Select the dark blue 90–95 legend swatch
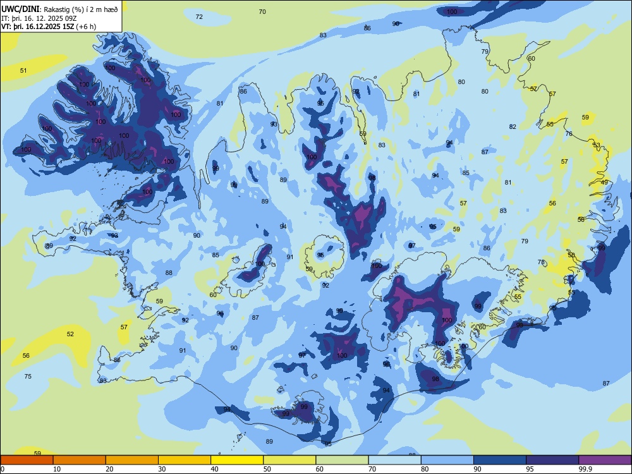This screenshot has height=474, width=632. [x=500, y=460]
